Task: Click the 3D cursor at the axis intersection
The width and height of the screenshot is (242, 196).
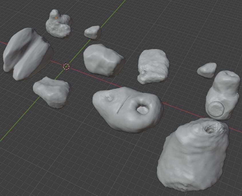Action: [x=66, y=67]
